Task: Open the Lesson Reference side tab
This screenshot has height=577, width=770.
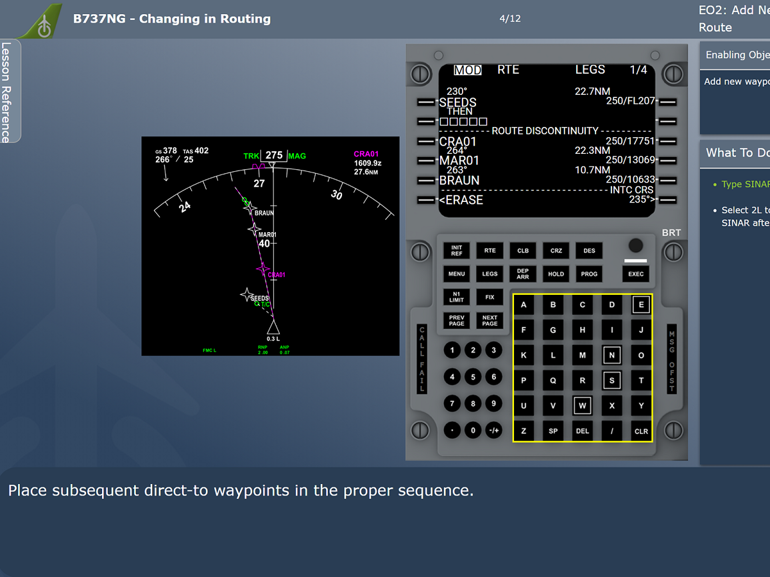Action: coord(8,92)
